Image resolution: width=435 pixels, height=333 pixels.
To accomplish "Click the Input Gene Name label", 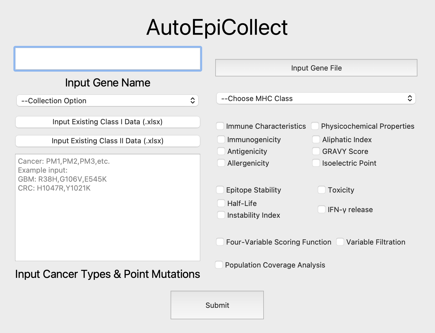I will coord(108,83).
